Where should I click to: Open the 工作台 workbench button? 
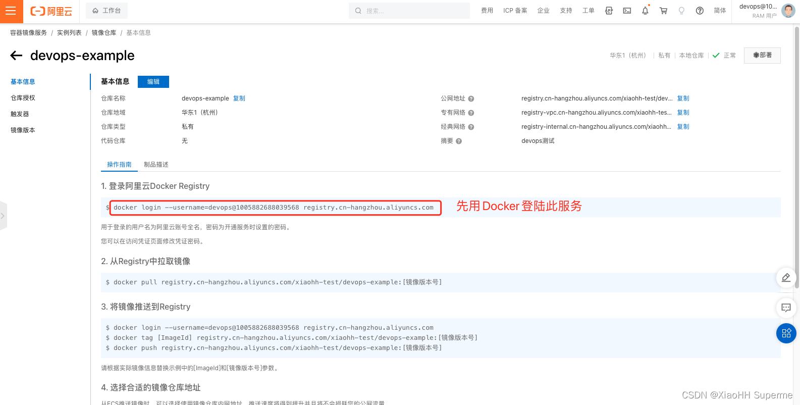(106, 11)
